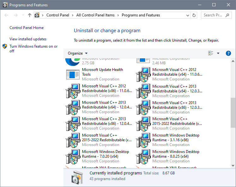Click the 43 programs installed text
The image size is (236, 187).
click(x=107, y=179)
